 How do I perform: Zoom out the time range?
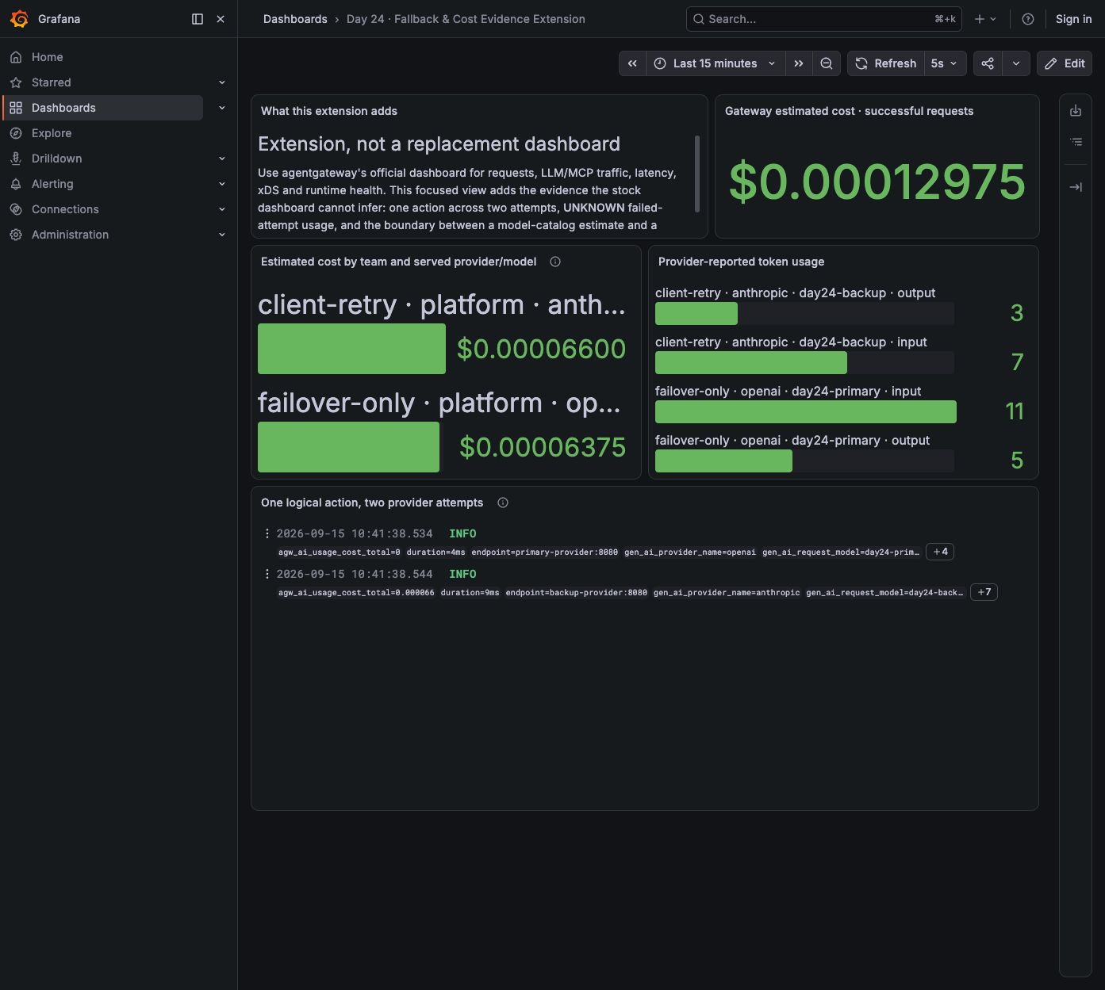point(827,63)
